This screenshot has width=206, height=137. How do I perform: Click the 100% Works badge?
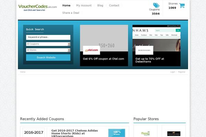click(x=117, y=133)
